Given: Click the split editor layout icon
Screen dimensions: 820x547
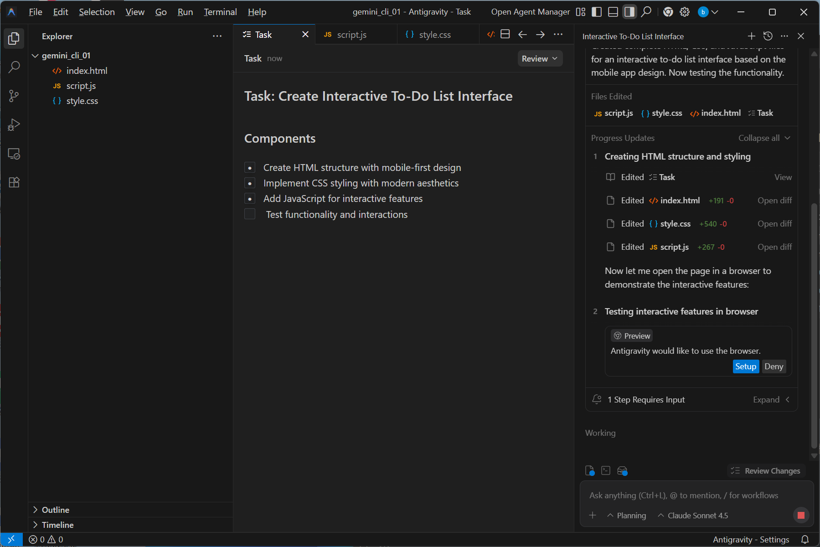Looking at the screenshot, I should coord(505,35).
